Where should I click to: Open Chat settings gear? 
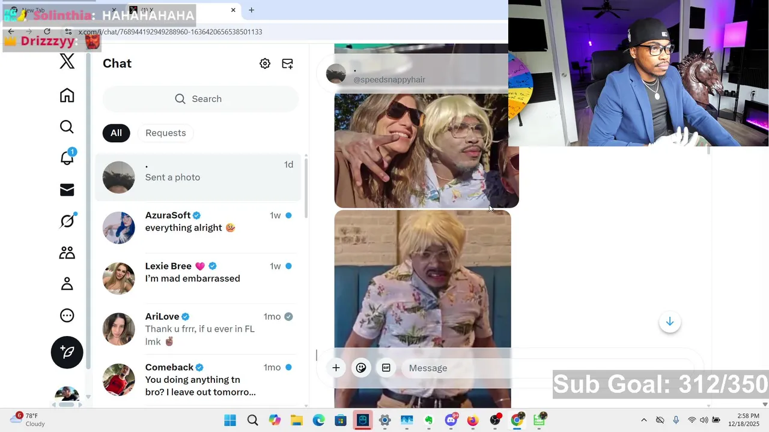tap(265, 64)
